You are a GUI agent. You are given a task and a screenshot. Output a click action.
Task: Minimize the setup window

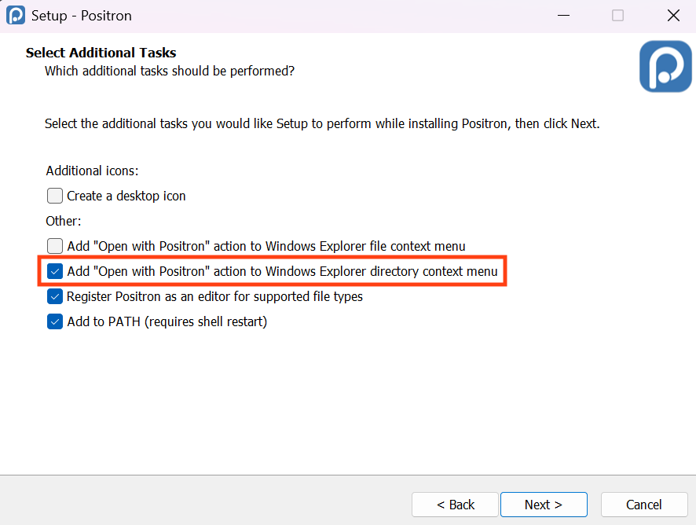pyautogui.click(x=563, y=15)
